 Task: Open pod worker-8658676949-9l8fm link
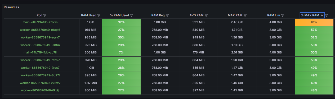click(x=40, y=45)
